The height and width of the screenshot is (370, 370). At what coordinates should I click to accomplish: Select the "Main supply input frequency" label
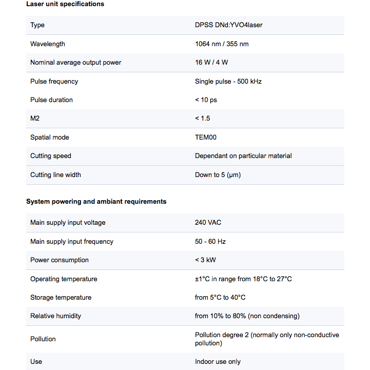click(72, 242)
